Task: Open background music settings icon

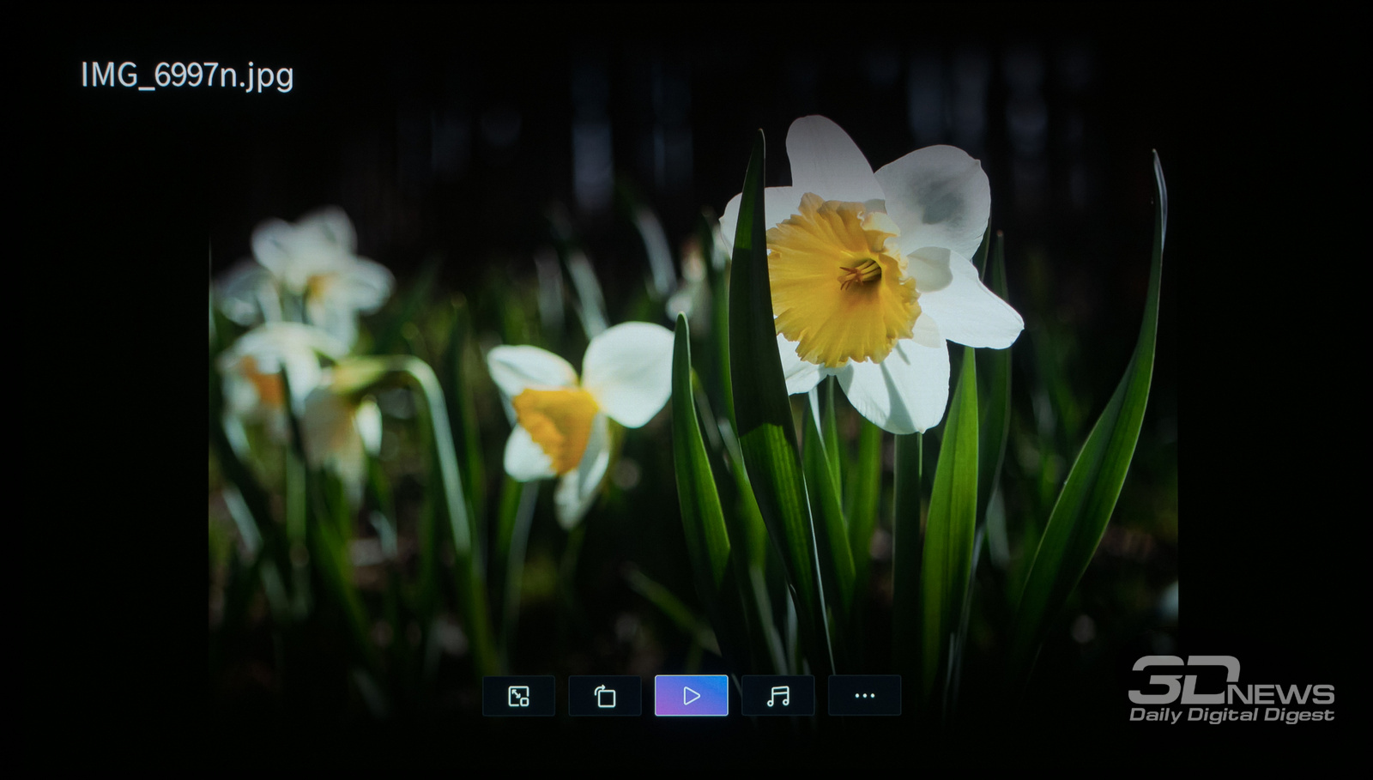Action: (x=778, y=695)
